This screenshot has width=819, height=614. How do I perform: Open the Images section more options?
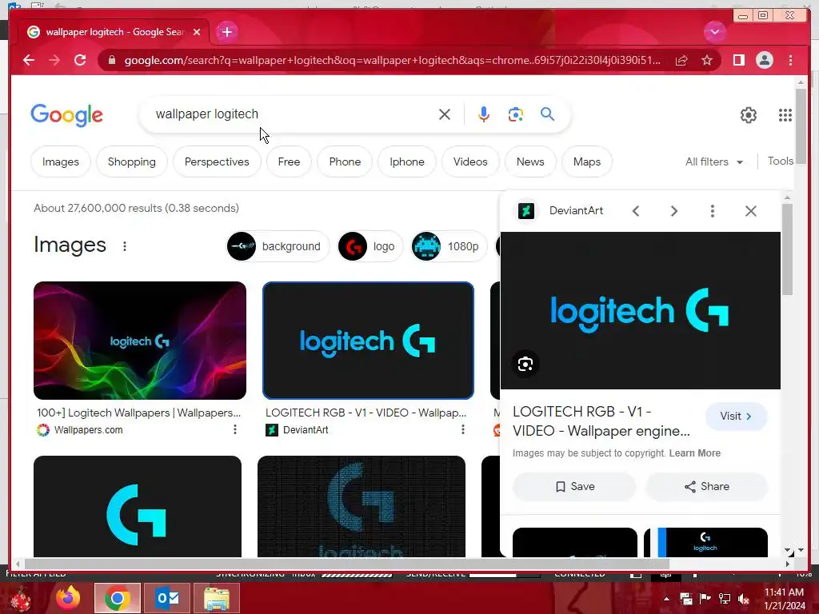click(124, 246)
